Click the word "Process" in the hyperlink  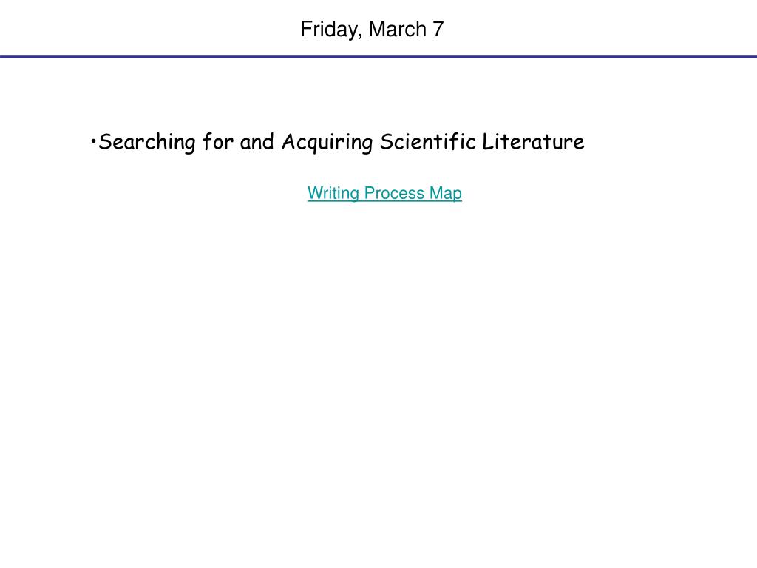pos(394,193)
